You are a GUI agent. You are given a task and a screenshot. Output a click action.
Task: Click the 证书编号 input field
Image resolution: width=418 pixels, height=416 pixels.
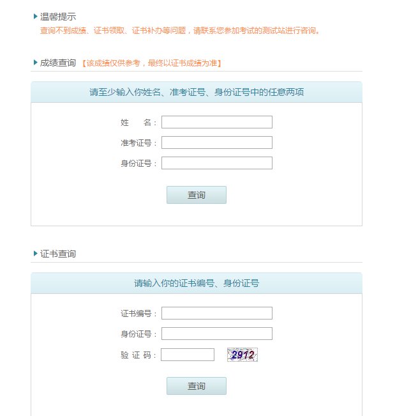(217, 313)
